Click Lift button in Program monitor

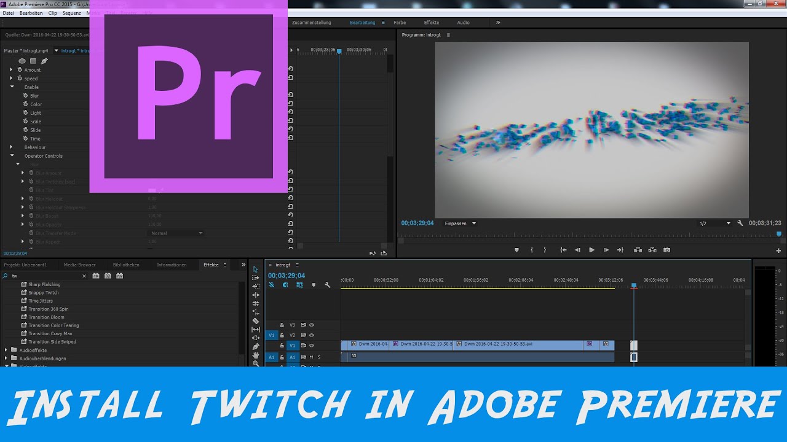coord(638,250)
